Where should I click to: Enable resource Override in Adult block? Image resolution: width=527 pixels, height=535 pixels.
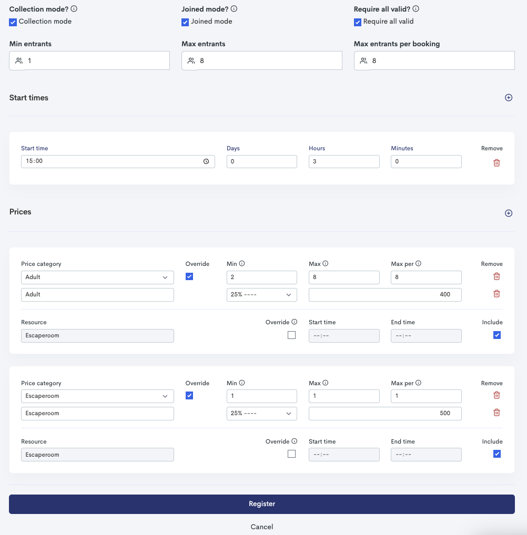(291, 335)
